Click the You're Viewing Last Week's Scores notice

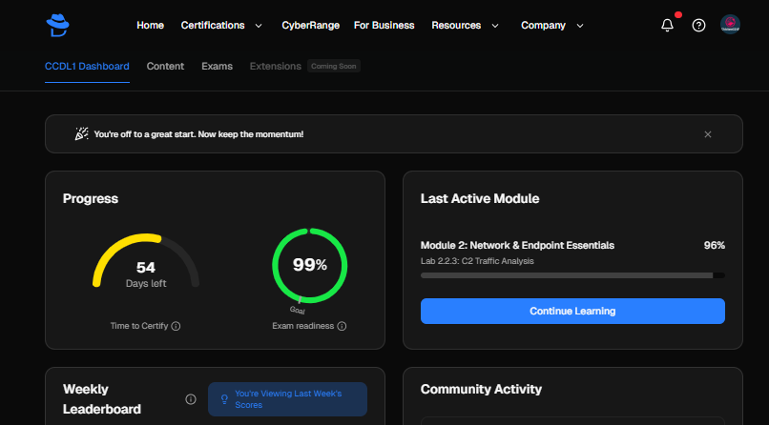(287, 399)
